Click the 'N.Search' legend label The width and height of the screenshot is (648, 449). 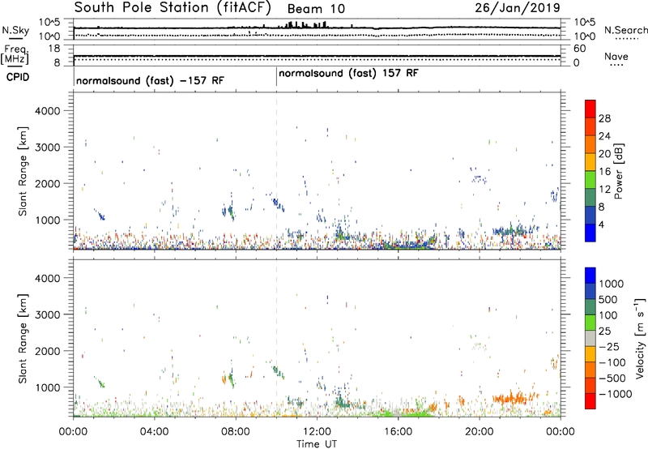(625, 30)
